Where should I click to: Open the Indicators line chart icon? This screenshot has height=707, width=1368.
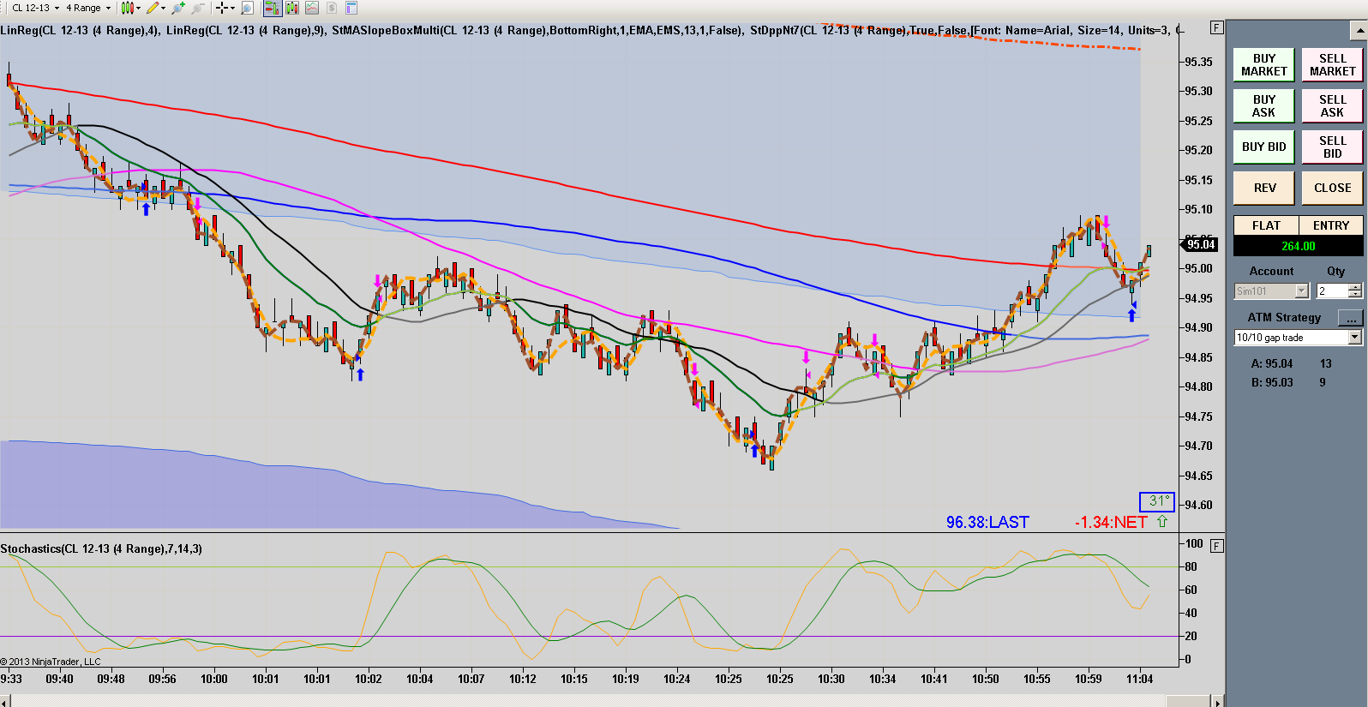(x=311, y=8)
